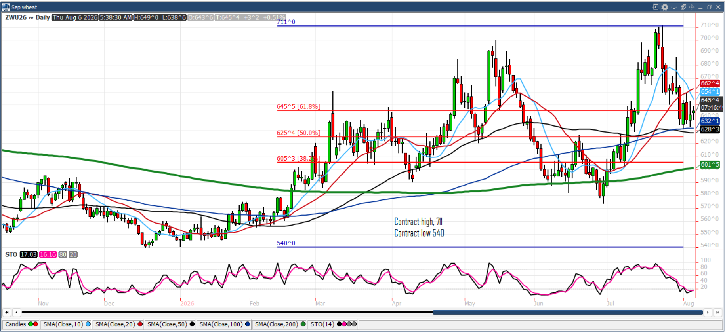This screenshot has width=725, height=332.
Task: Jump to the latest chart data
Action: pyautogui.click(x=717, y=313)
